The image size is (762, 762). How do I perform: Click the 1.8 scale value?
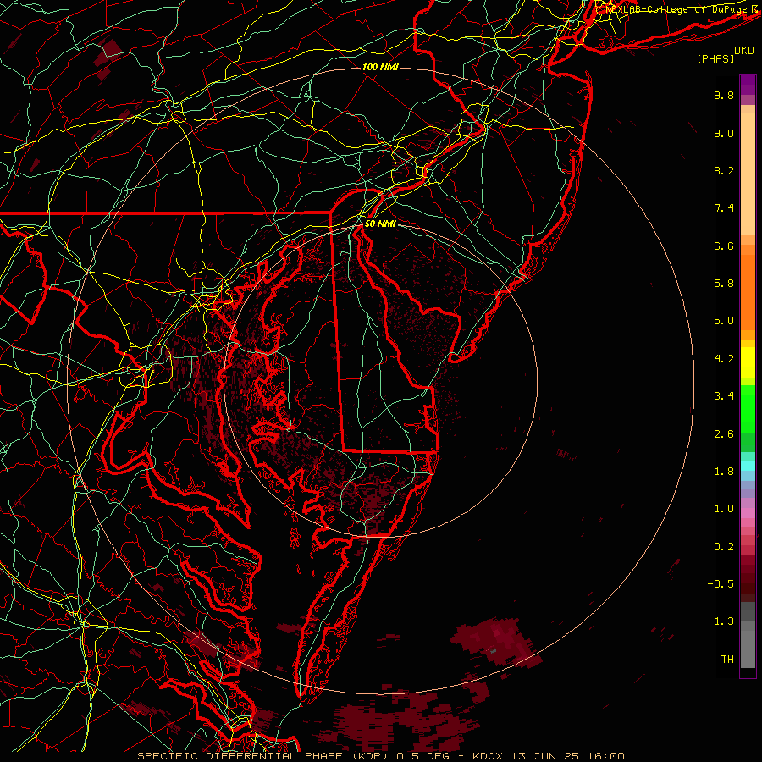tap(724, 472)
